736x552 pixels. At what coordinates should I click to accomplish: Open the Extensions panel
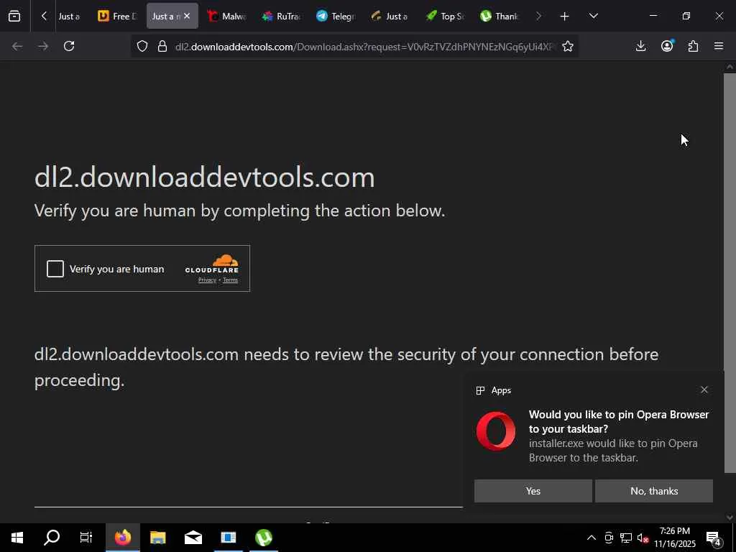click(693, 46)
